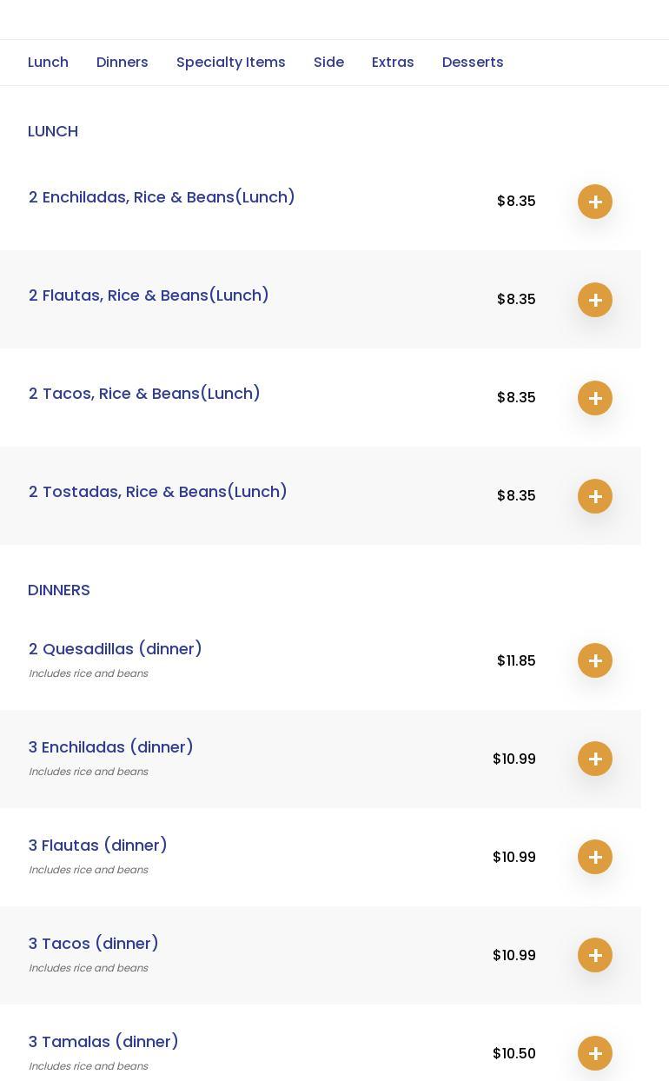This screenshot has width=669, height=1081.
Task: Add 2 Tostadas lunch via plus icon
Action: coord(595,496)
